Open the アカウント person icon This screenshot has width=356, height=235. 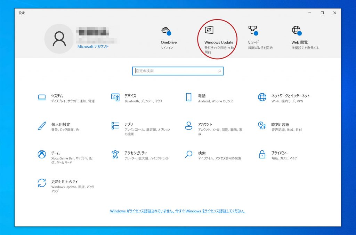[x=189, y=126]
